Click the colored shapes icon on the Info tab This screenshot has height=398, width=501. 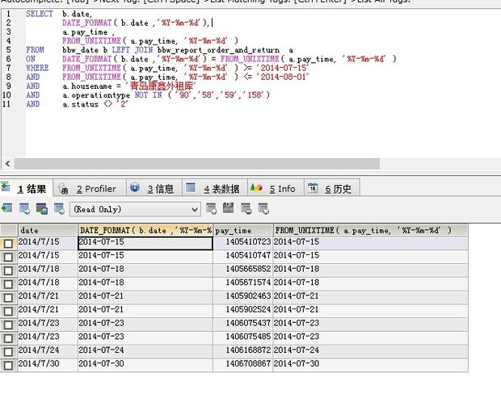256,187
